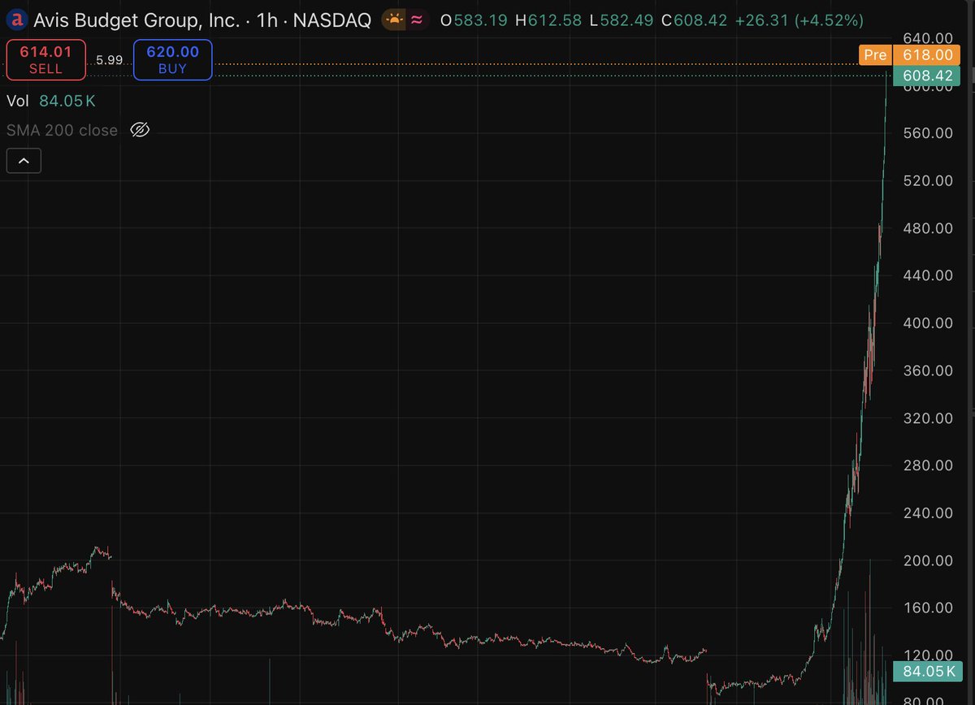Click the 320.00 price axis label
Image resolution: width=975 pixels, height=705 pixels.
pos(928,417)
